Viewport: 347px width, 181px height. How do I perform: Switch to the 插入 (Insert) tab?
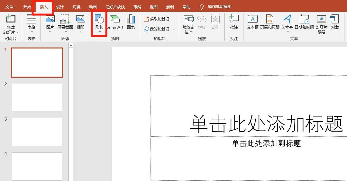pyautogui.click(x=44, y=7)
